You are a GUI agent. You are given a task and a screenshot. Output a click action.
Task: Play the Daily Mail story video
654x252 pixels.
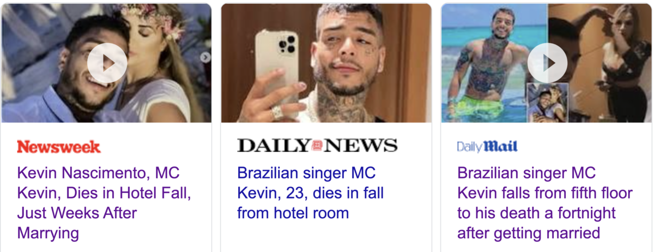point(547,63)
